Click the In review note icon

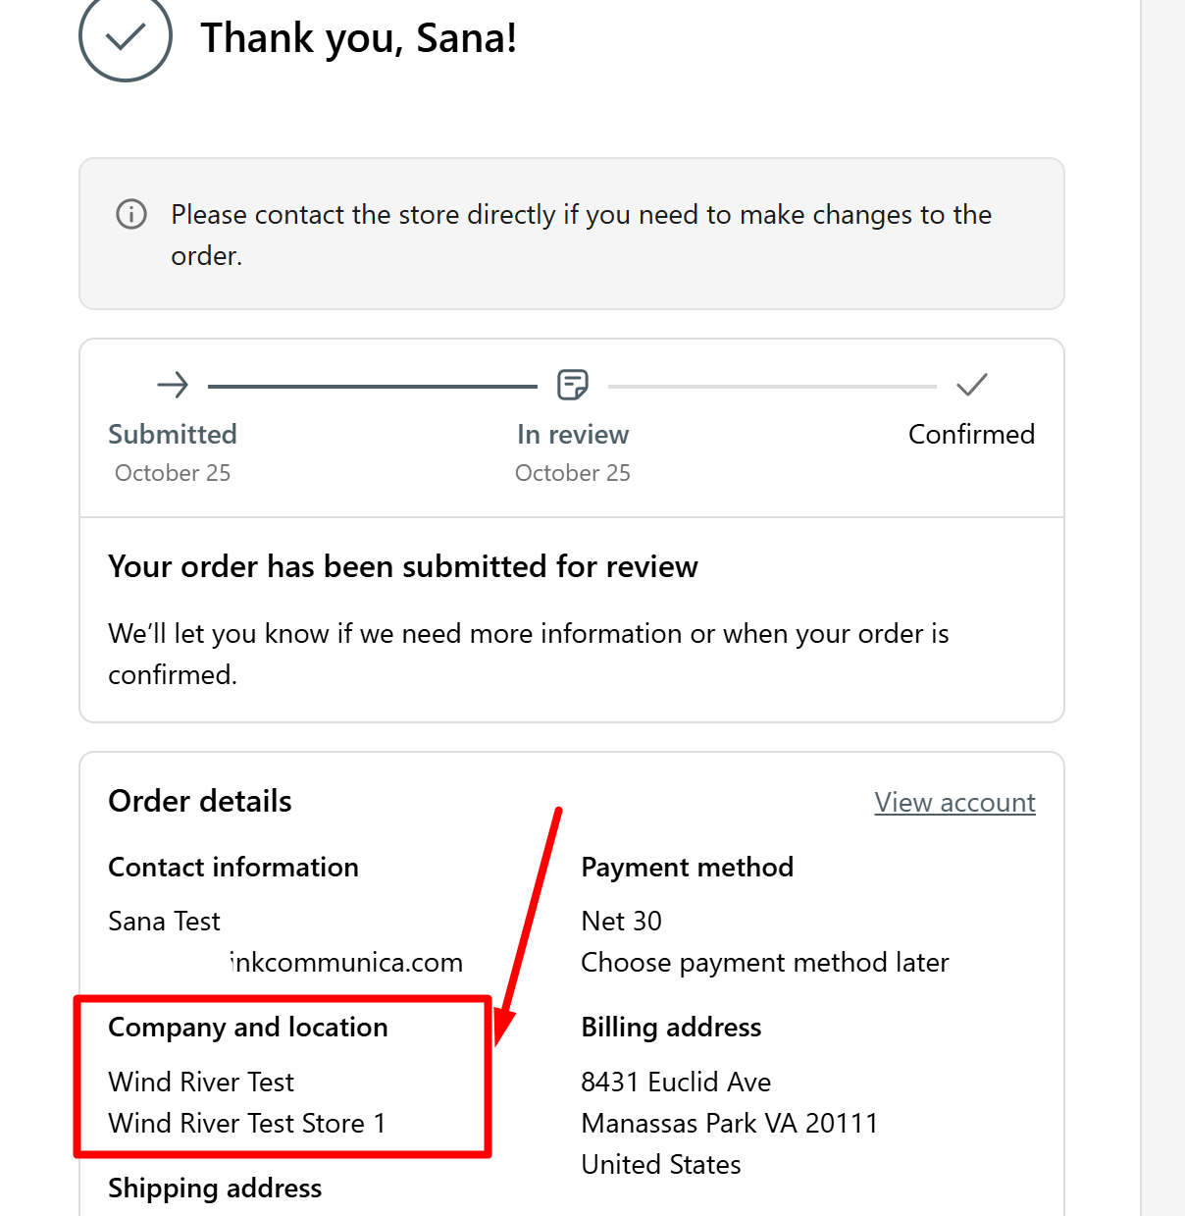pyautogui.click(x=573, y=385)
